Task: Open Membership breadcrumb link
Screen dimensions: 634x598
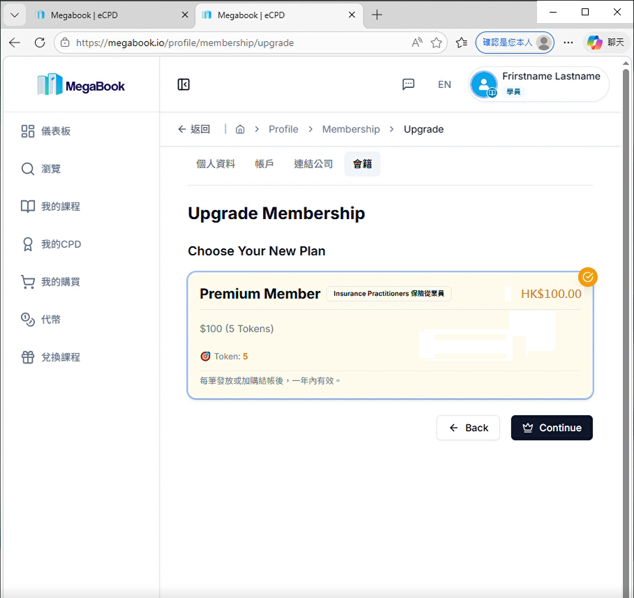Action: pos(351,129)
